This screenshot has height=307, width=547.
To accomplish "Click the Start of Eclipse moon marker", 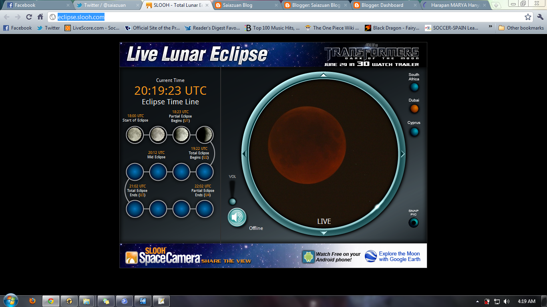I will 135,135.
